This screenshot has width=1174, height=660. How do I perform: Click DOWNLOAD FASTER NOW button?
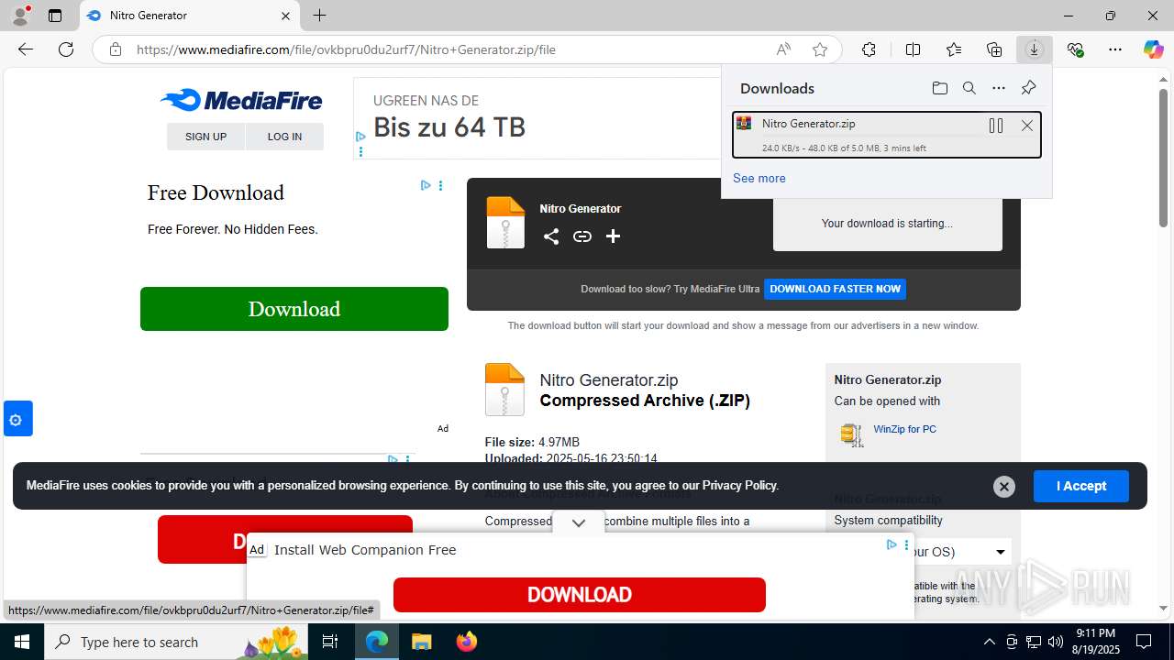click(836, 289)
